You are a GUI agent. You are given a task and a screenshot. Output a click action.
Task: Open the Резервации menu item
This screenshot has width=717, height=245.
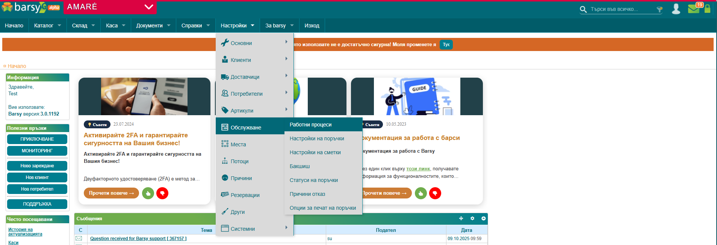(x=245, y=195)
